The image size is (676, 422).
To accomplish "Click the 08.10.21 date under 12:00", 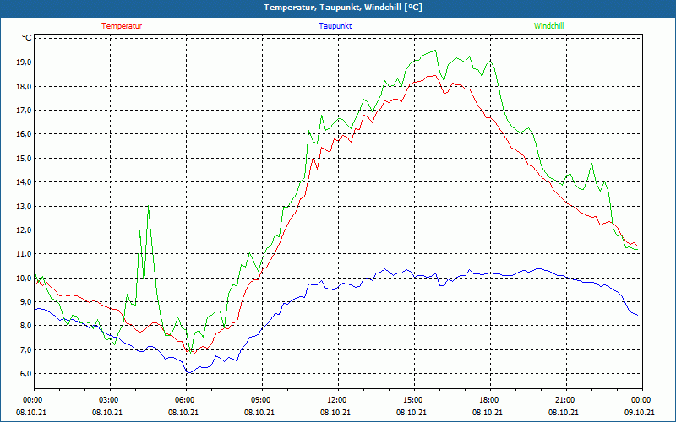I will pyautogui.click(x=335, y=412).
